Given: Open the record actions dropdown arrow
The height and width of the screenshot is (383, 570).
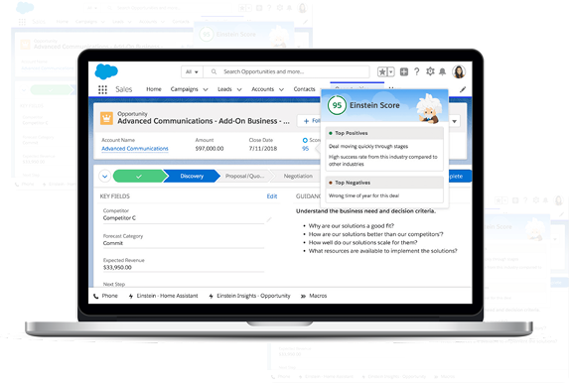Looking at the screenshot, I should pos(455,121).
